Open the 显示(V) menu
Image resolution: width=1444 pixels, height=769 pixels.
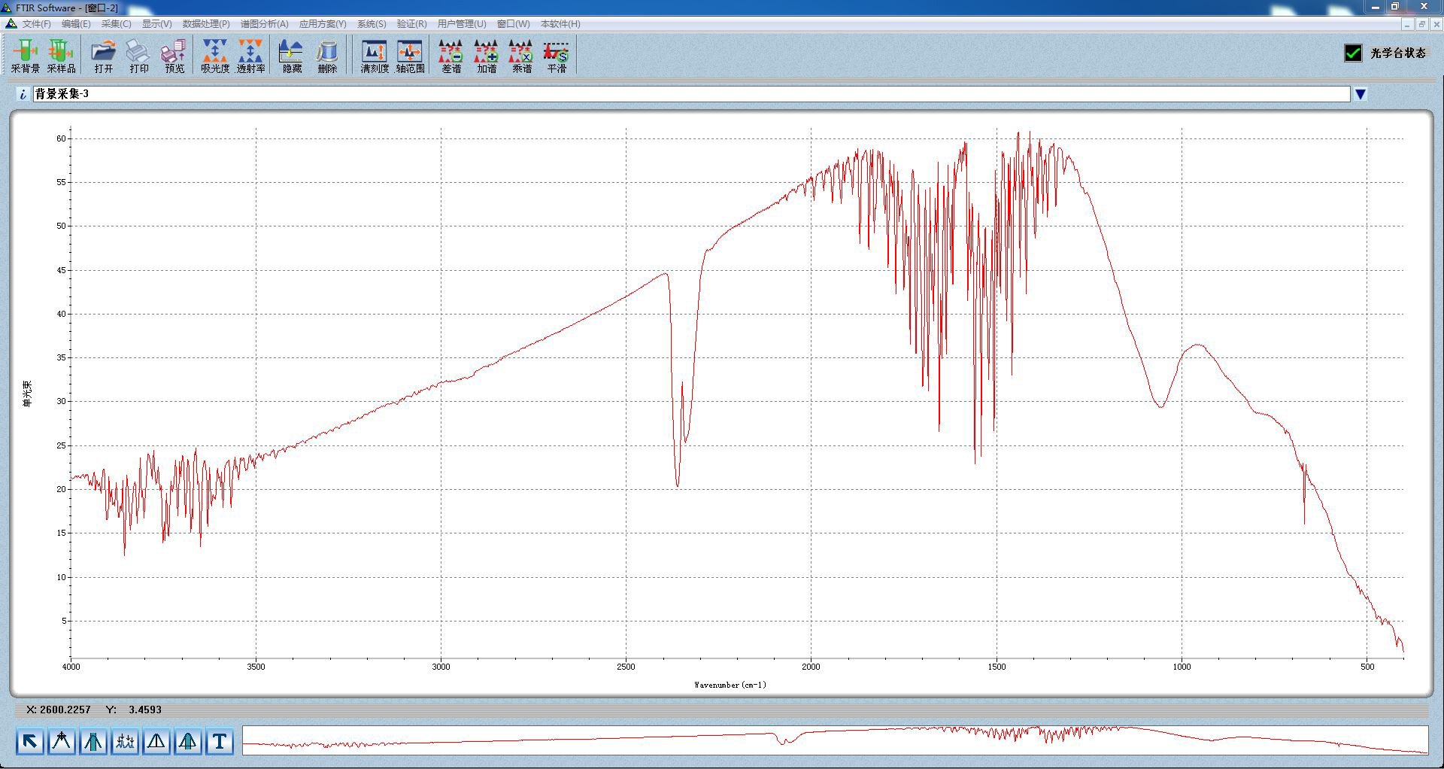click(x=156, y=24)
